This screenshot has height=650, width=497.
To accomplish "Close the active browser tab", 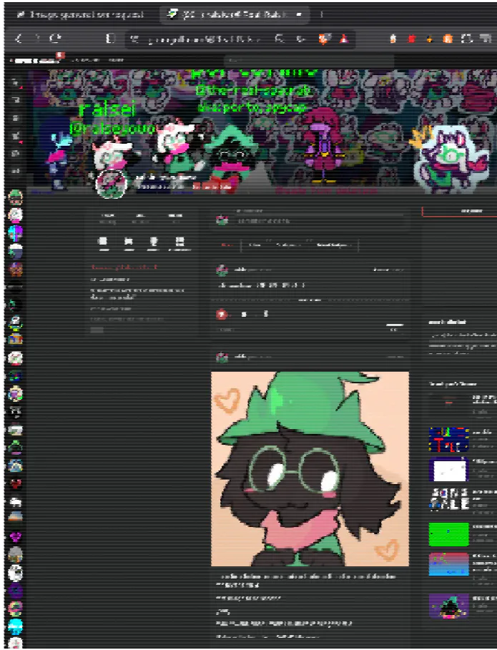I will click(299, 14).
